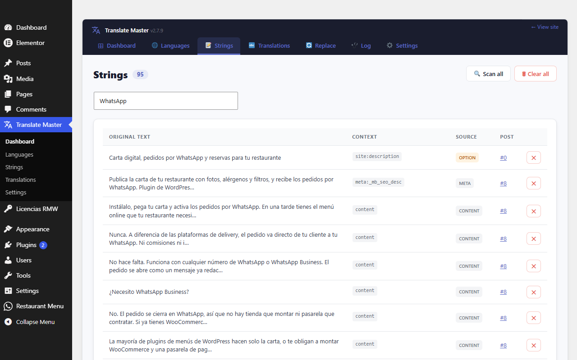Viewport: 577px width, 360px height.
Task: Click the ORIGINAL TEXT column header
Action: point(130,137)
